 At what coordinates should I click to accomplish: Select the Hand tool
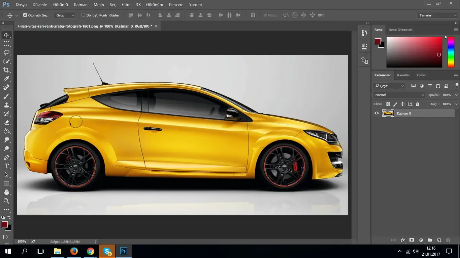pyautogui.click(x=6, y=192)
